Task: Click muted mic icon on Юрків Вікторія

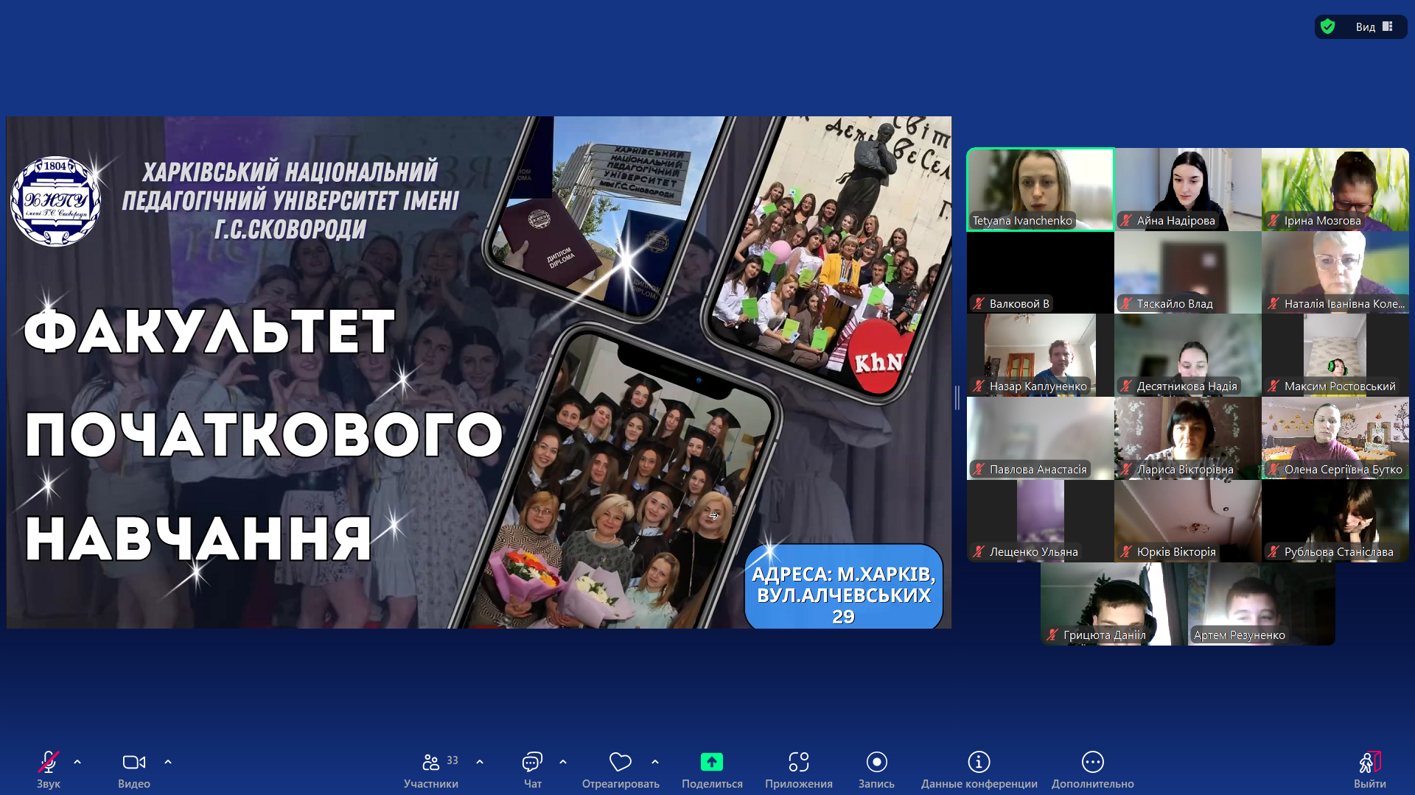Action: (1126, 552)
